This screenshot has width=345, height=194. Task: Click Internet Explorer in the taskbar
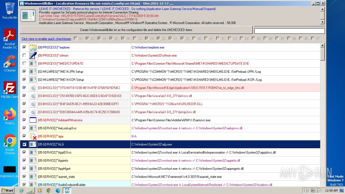[21, 190]
